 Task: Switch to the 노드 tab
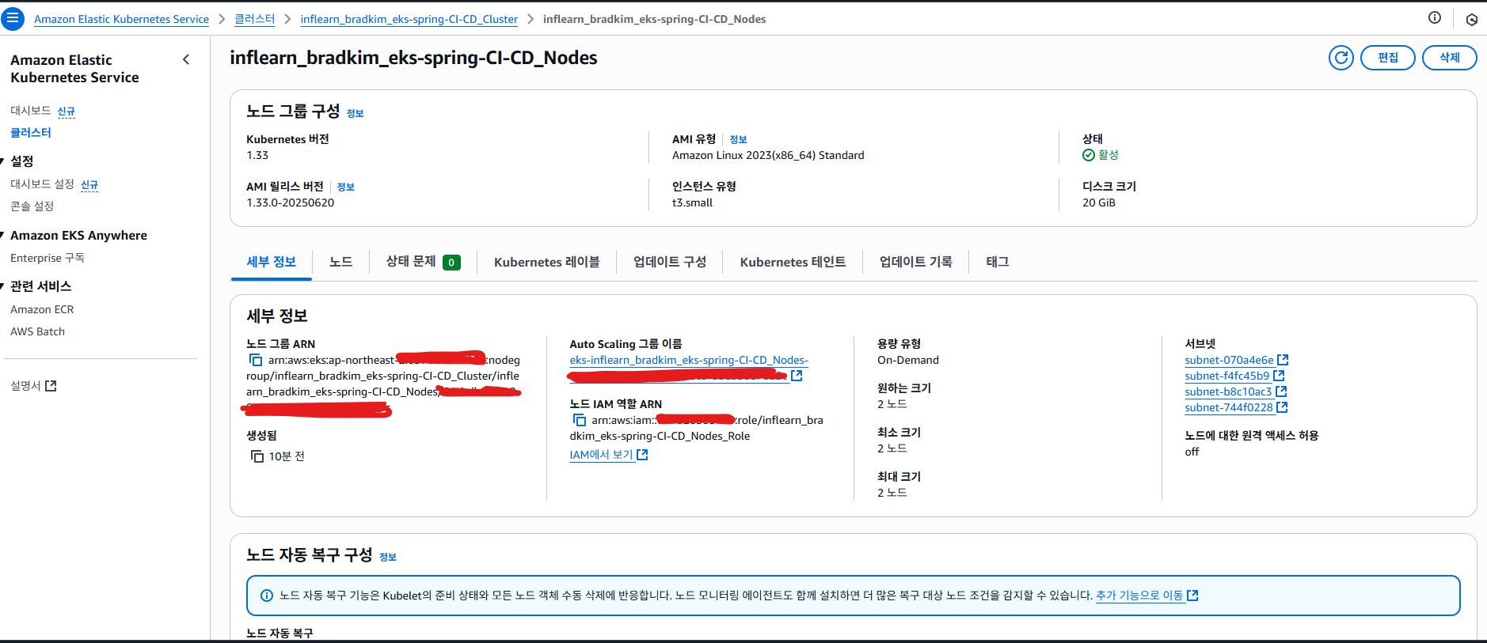[340, 262]
